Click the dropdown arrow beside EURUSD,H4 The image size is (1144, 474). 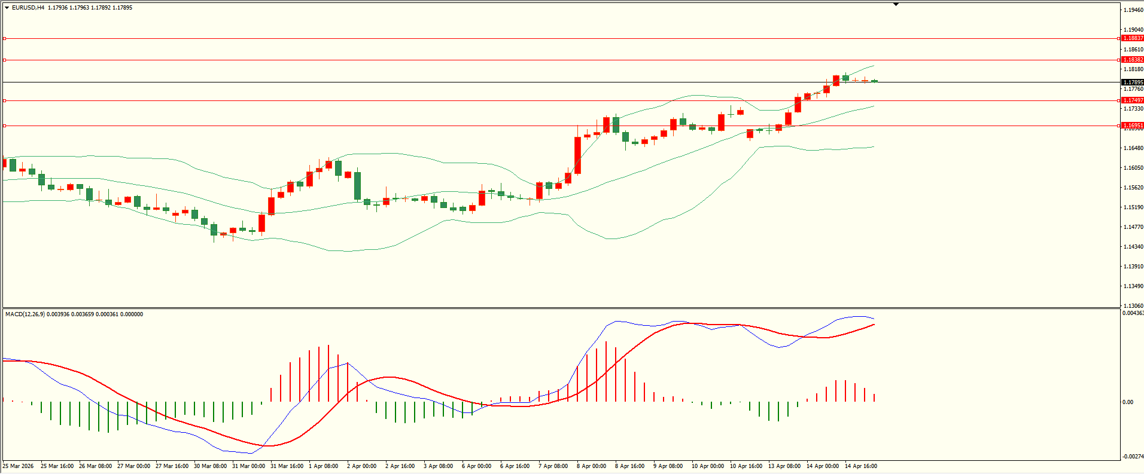click(7, 8)
